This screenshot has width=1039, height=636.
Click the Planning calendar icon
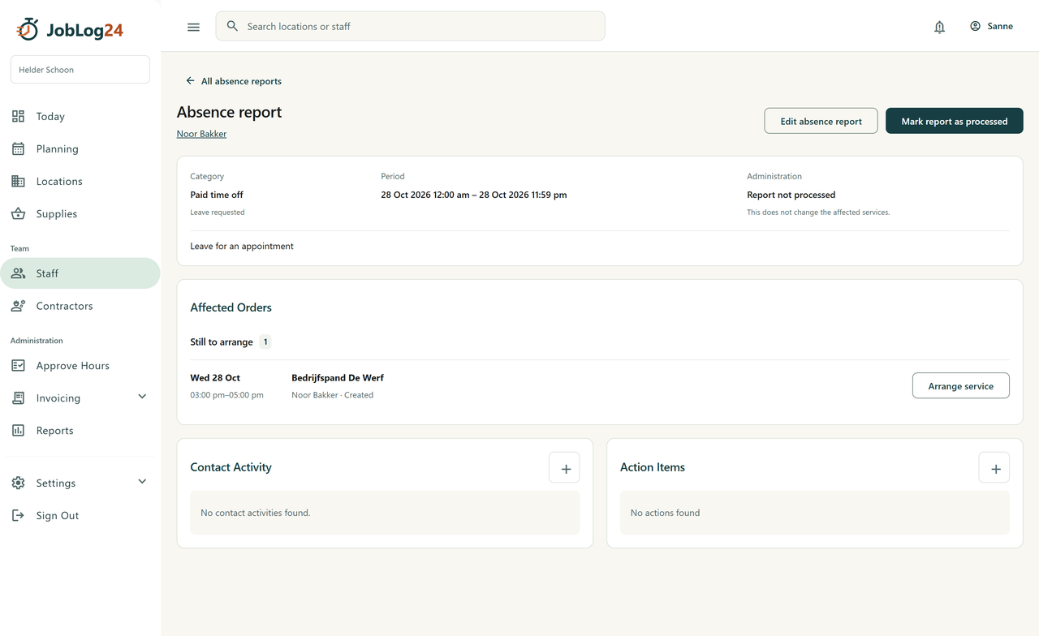coord(18,148)
